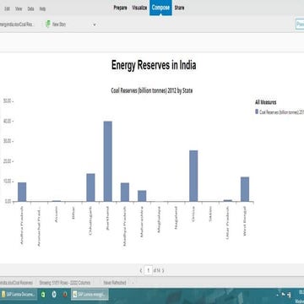Select the Maharashtra bar
Screen dimensions: 304x304
pyautogui.click(x=142, y=196)
